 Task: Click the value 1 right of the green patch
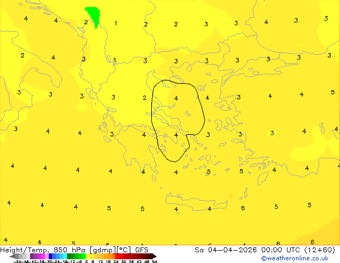(x=116, y=23)
